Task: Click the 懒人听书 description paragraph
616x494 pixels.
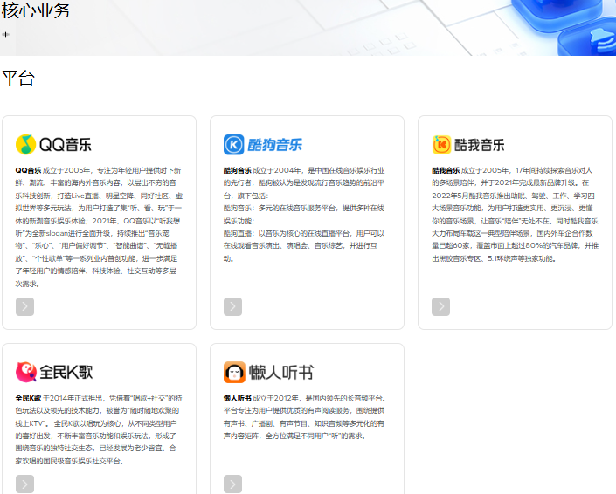Action: pyautogui.click(x=304, y=416)
